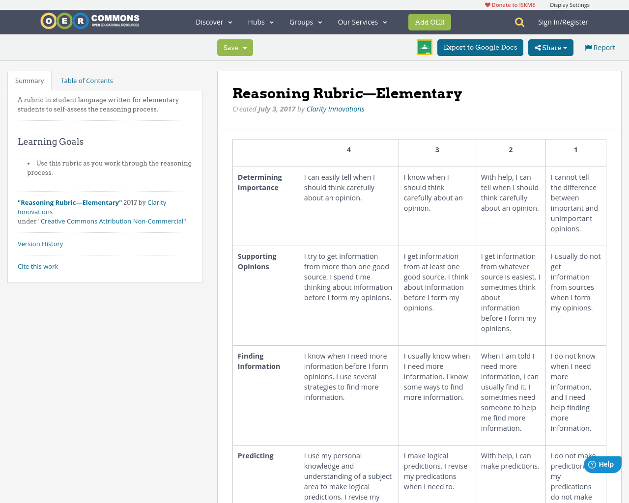Open Sign In/Register

pos(563,22)
